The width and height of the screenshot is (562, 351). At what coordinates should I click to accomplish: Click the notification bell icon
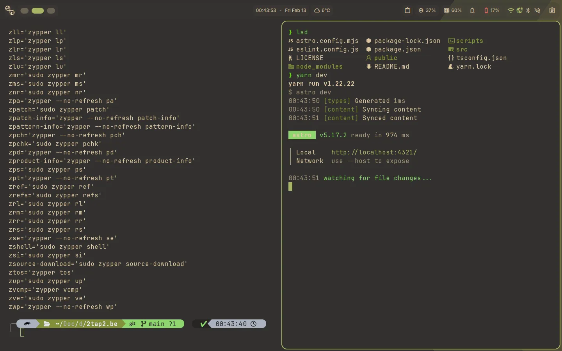coord(472,11)
